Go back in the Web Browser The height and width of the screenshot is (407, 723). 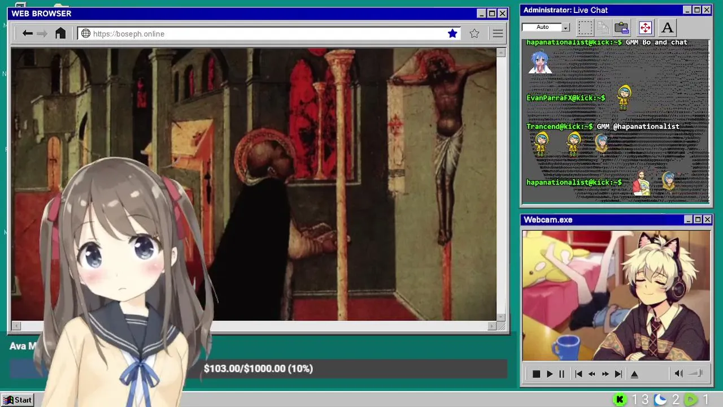tap(28, 33)
